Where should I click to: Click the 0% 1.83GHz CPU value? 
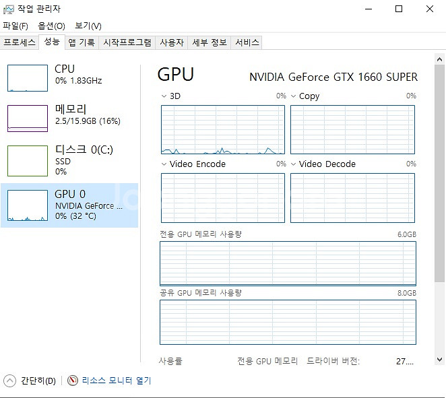point(79,81)
